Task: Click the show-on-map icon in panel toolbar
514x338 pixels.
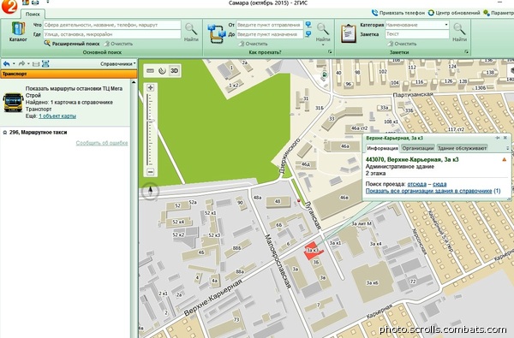Action: point(45,64)
